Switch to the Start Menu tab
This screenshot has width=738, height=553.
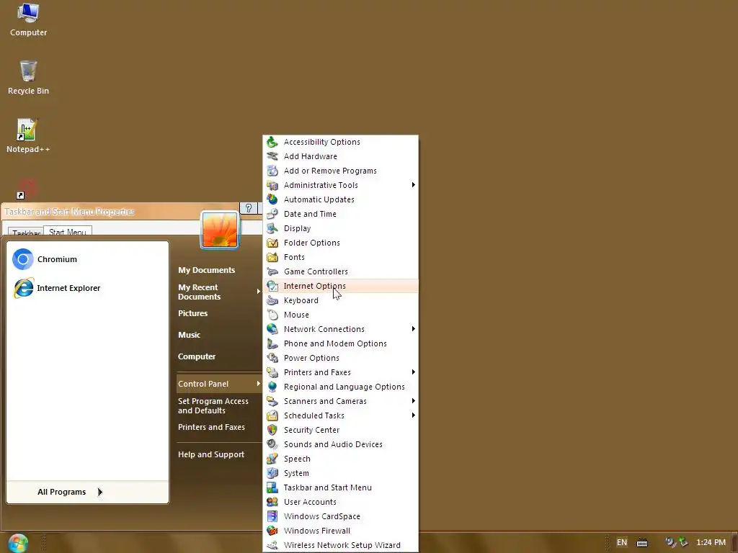(68, 231)
